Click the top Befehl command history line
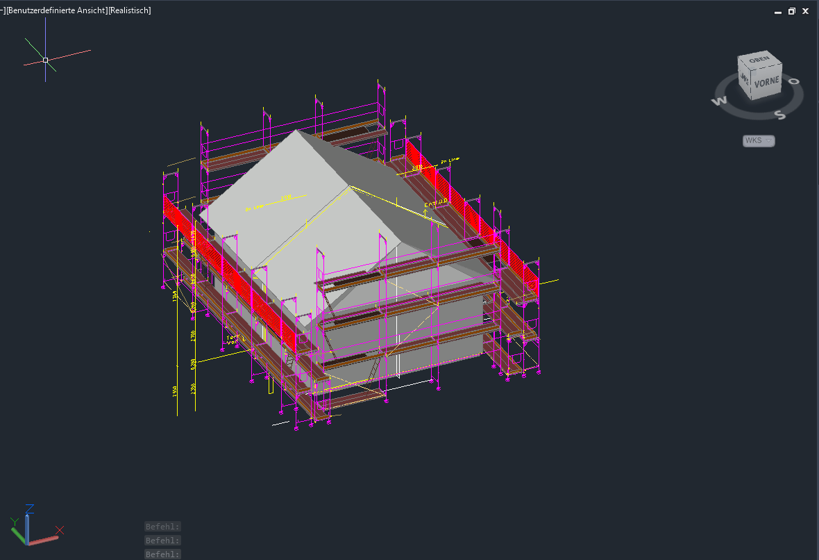The image size is (819, 560). click(162, 527)
